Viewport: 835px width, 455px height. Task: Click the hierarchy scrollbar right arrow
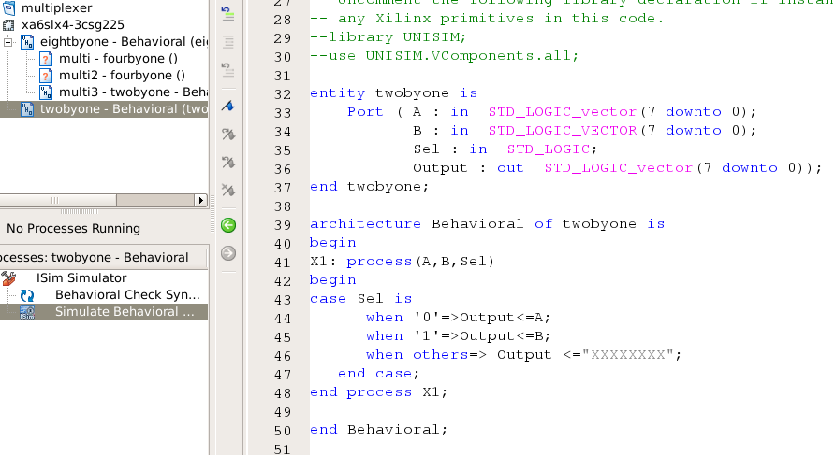200,200
